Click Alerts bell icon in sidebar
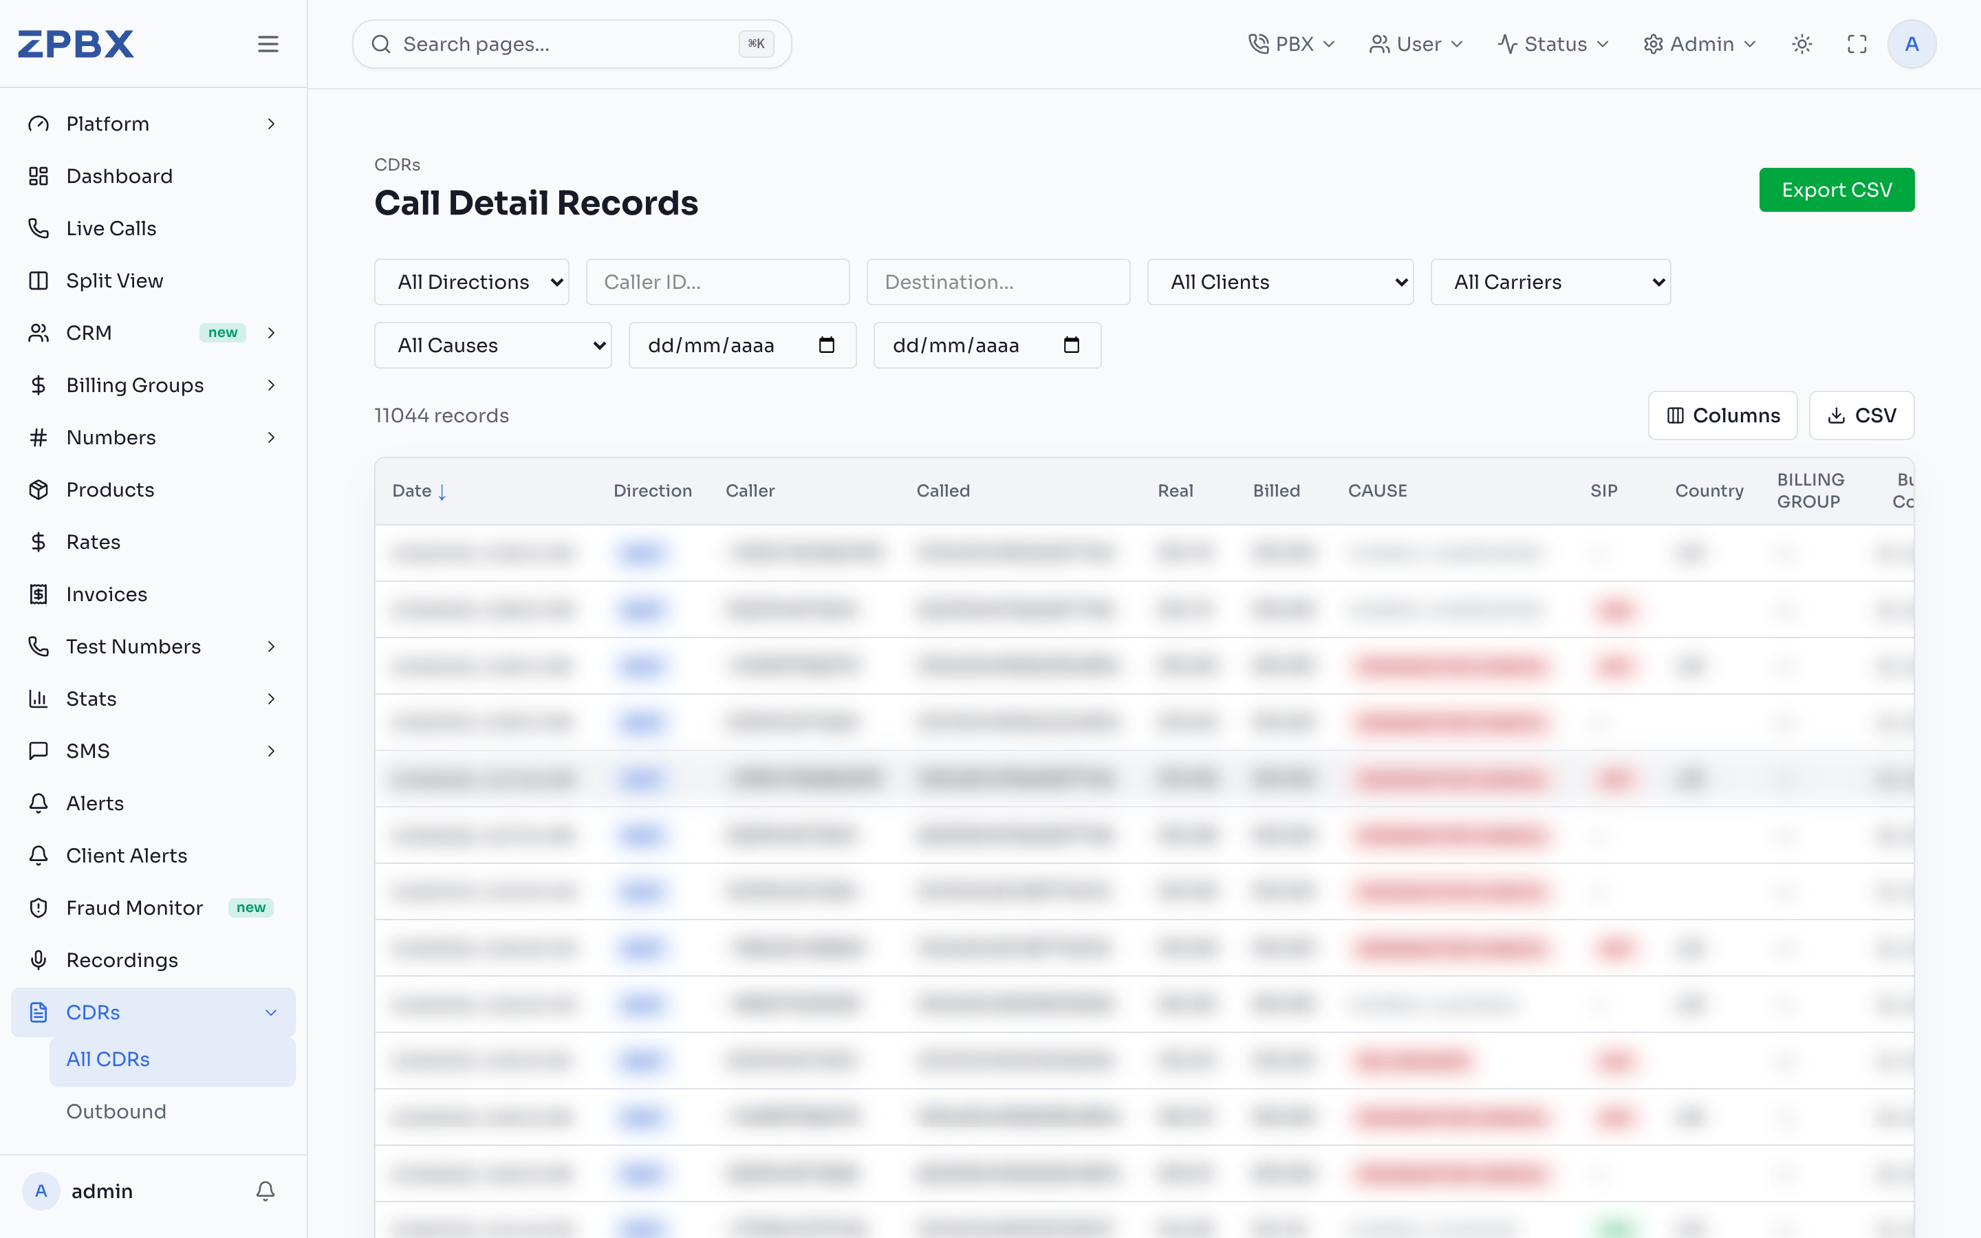Viewport: 1981px width, 1238px height. pos(39,803)
